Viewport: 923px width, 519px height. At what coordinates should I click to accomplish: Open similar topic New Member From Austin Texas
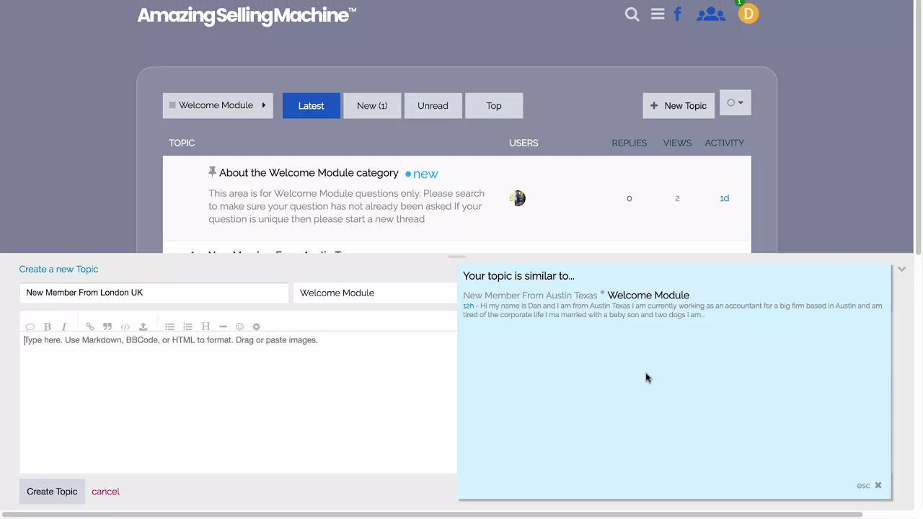pyautogui.click(x=530, y=295)
